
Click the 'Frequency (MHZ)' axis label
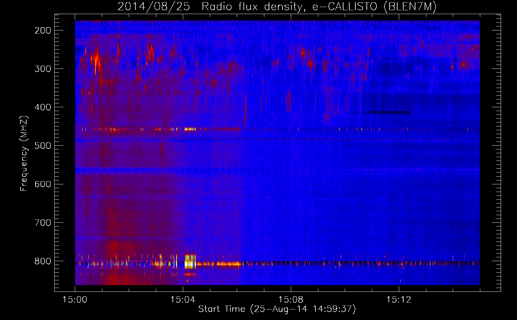tap(24, 154)
